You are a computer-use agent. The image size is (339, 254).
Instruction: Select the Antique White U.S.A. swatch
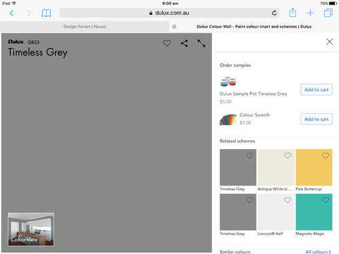276,167
